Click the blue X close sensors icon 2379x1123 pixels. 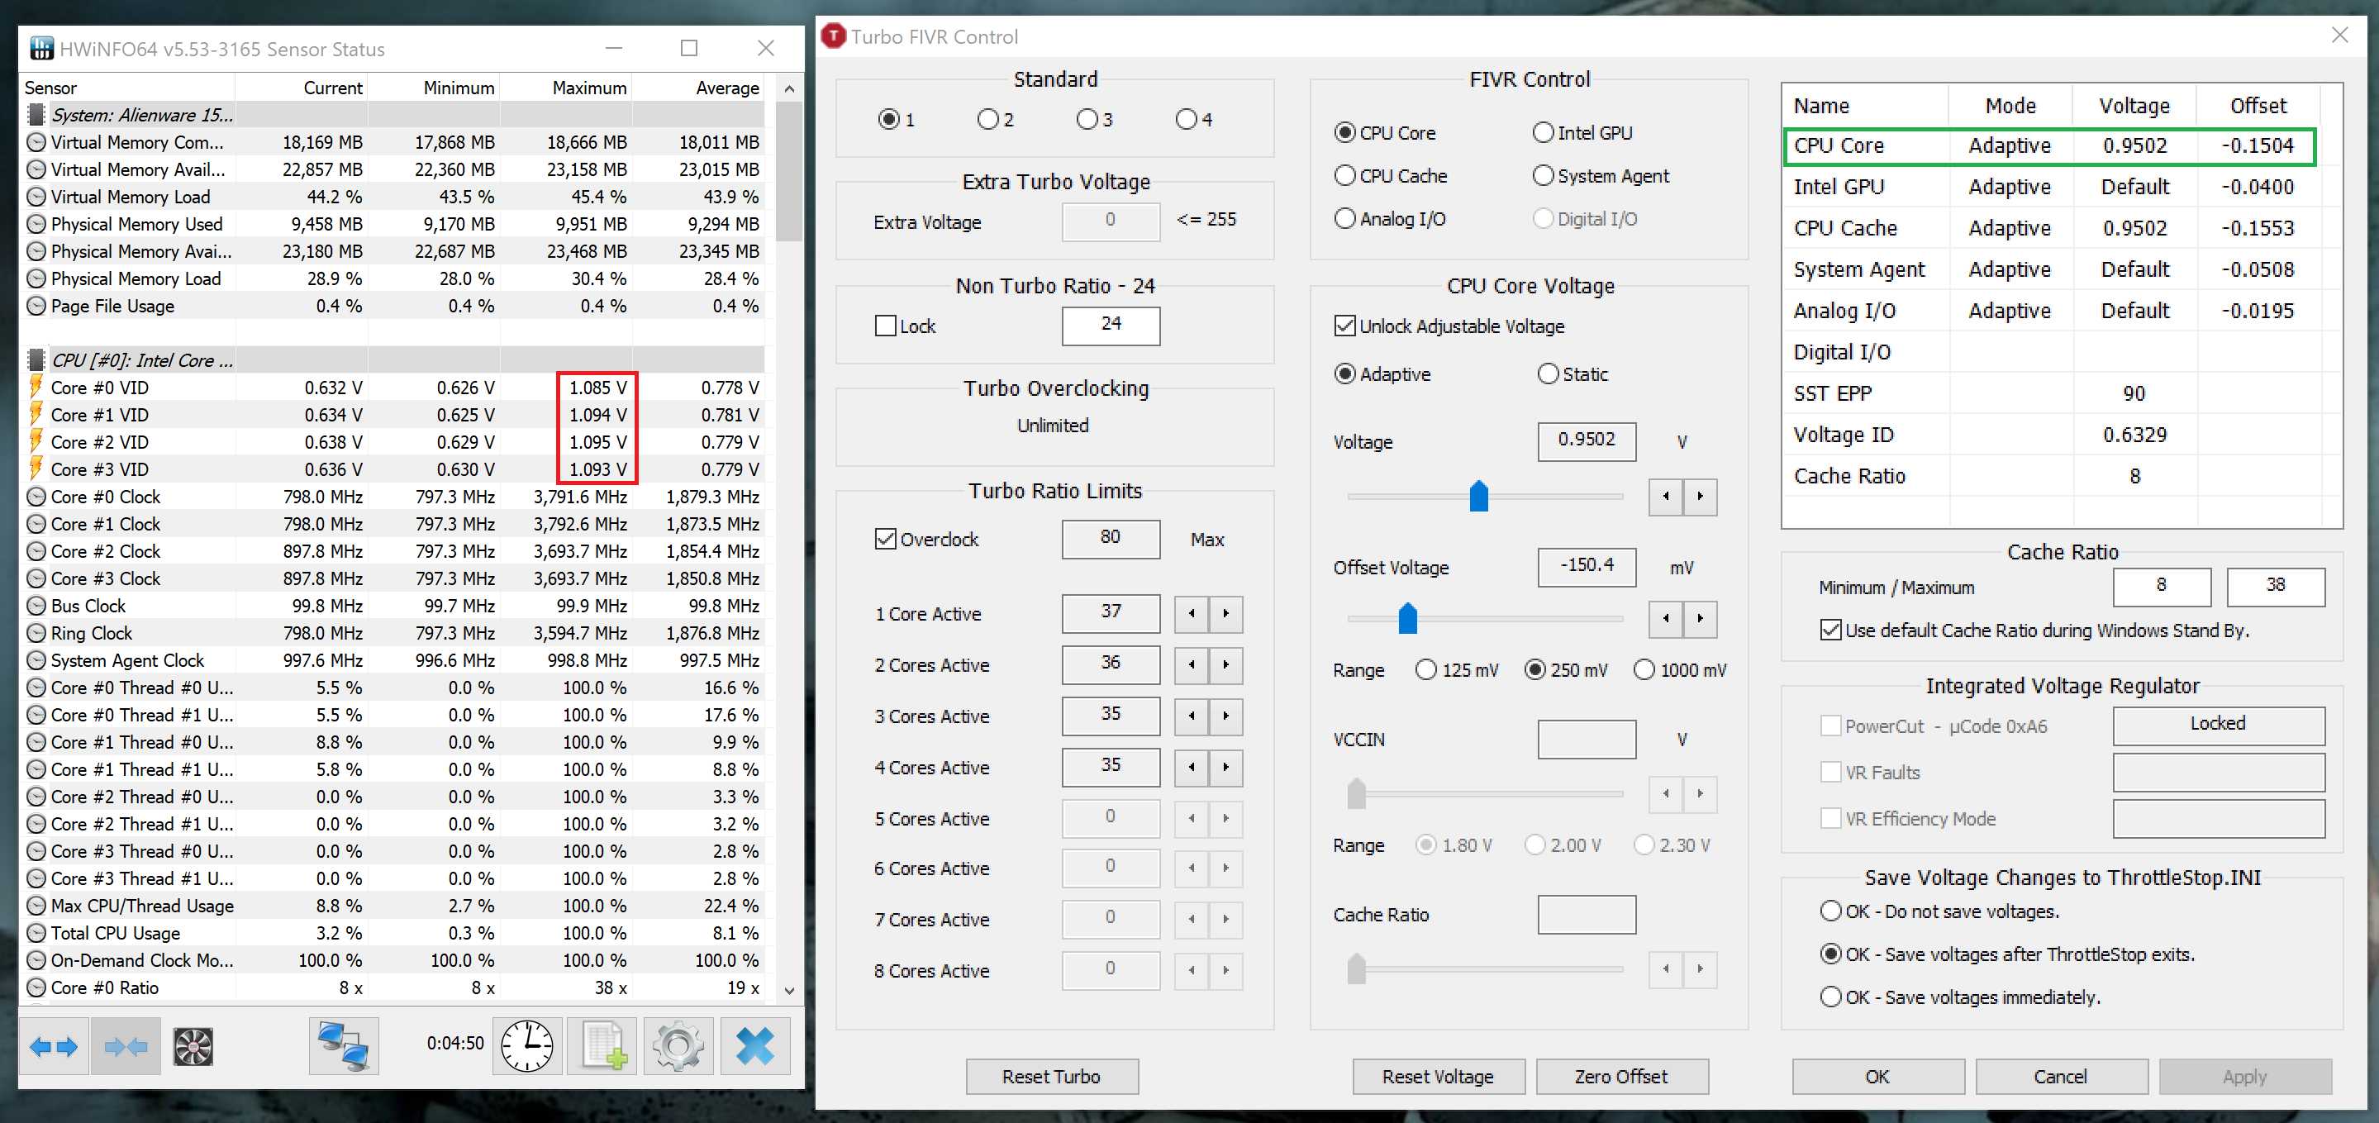tap(754, 1045)
